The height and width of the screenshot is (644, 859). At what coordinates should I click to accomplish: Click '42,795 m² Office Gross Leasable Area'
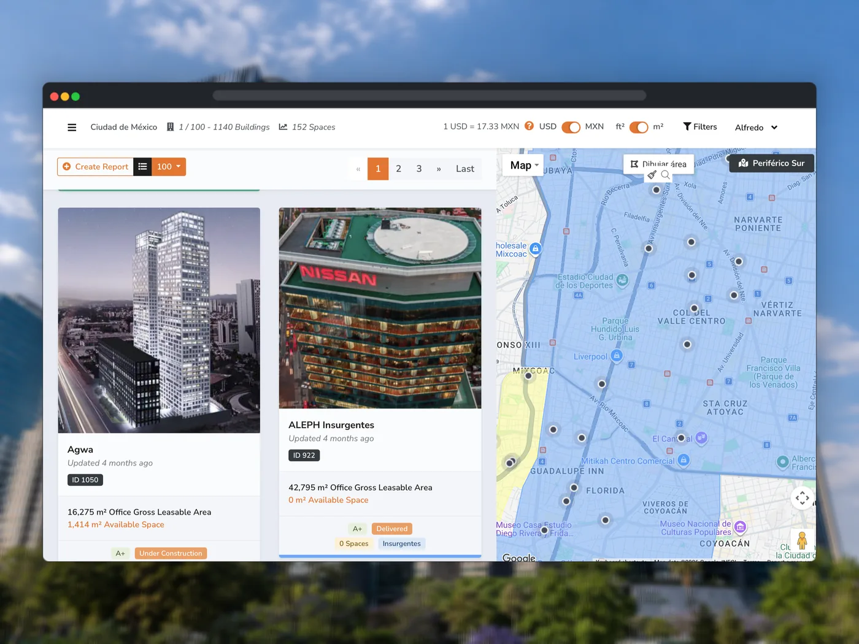360,488
